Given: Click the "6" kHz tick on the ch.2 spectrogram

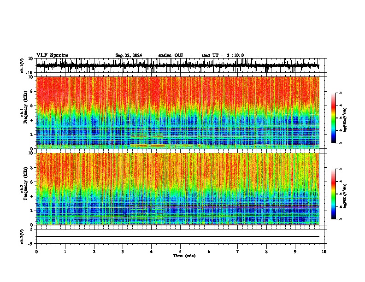Looking at the screenshot, I should tap(32, 182).
